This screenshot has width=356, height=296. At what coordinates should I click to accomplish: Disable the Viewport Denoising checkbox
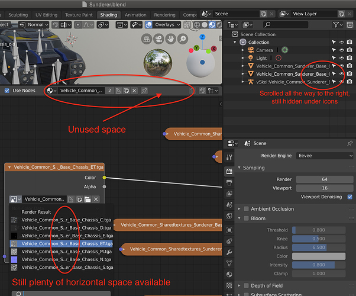pos(350,197)
